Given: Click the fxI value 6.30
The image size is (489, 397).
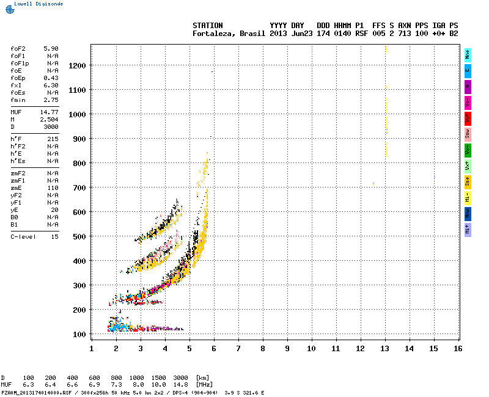Looking at the screenshot, I should coord(51,86).
